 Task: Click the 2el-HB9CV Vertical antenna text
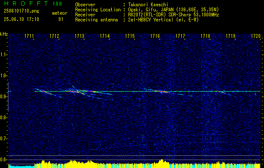164,20
